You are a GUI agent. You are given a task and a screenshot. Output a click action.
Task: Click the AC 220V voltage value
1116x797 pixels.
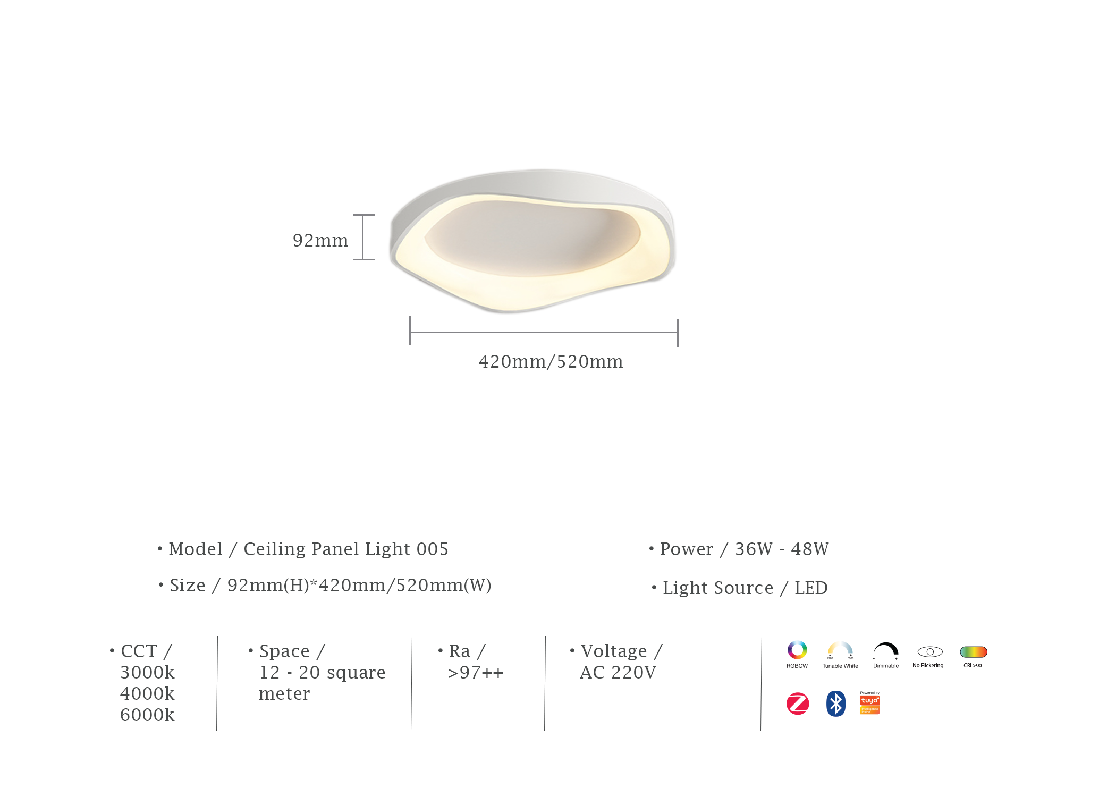click(x=618, y=673)
